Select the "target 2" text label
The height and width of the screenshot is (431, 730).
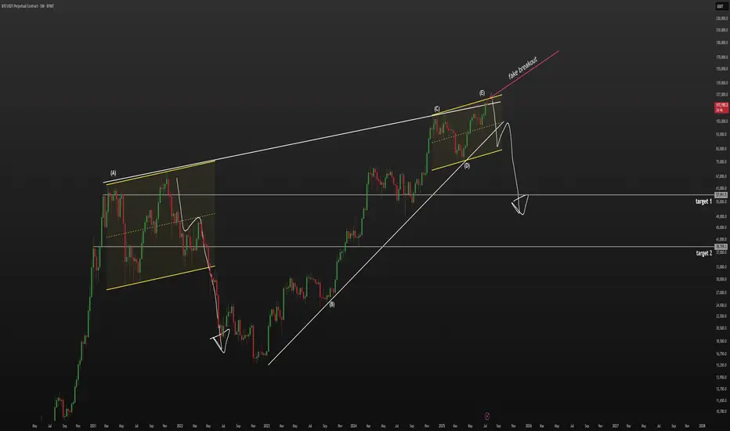pyautogui.click(x=704, y=253)
